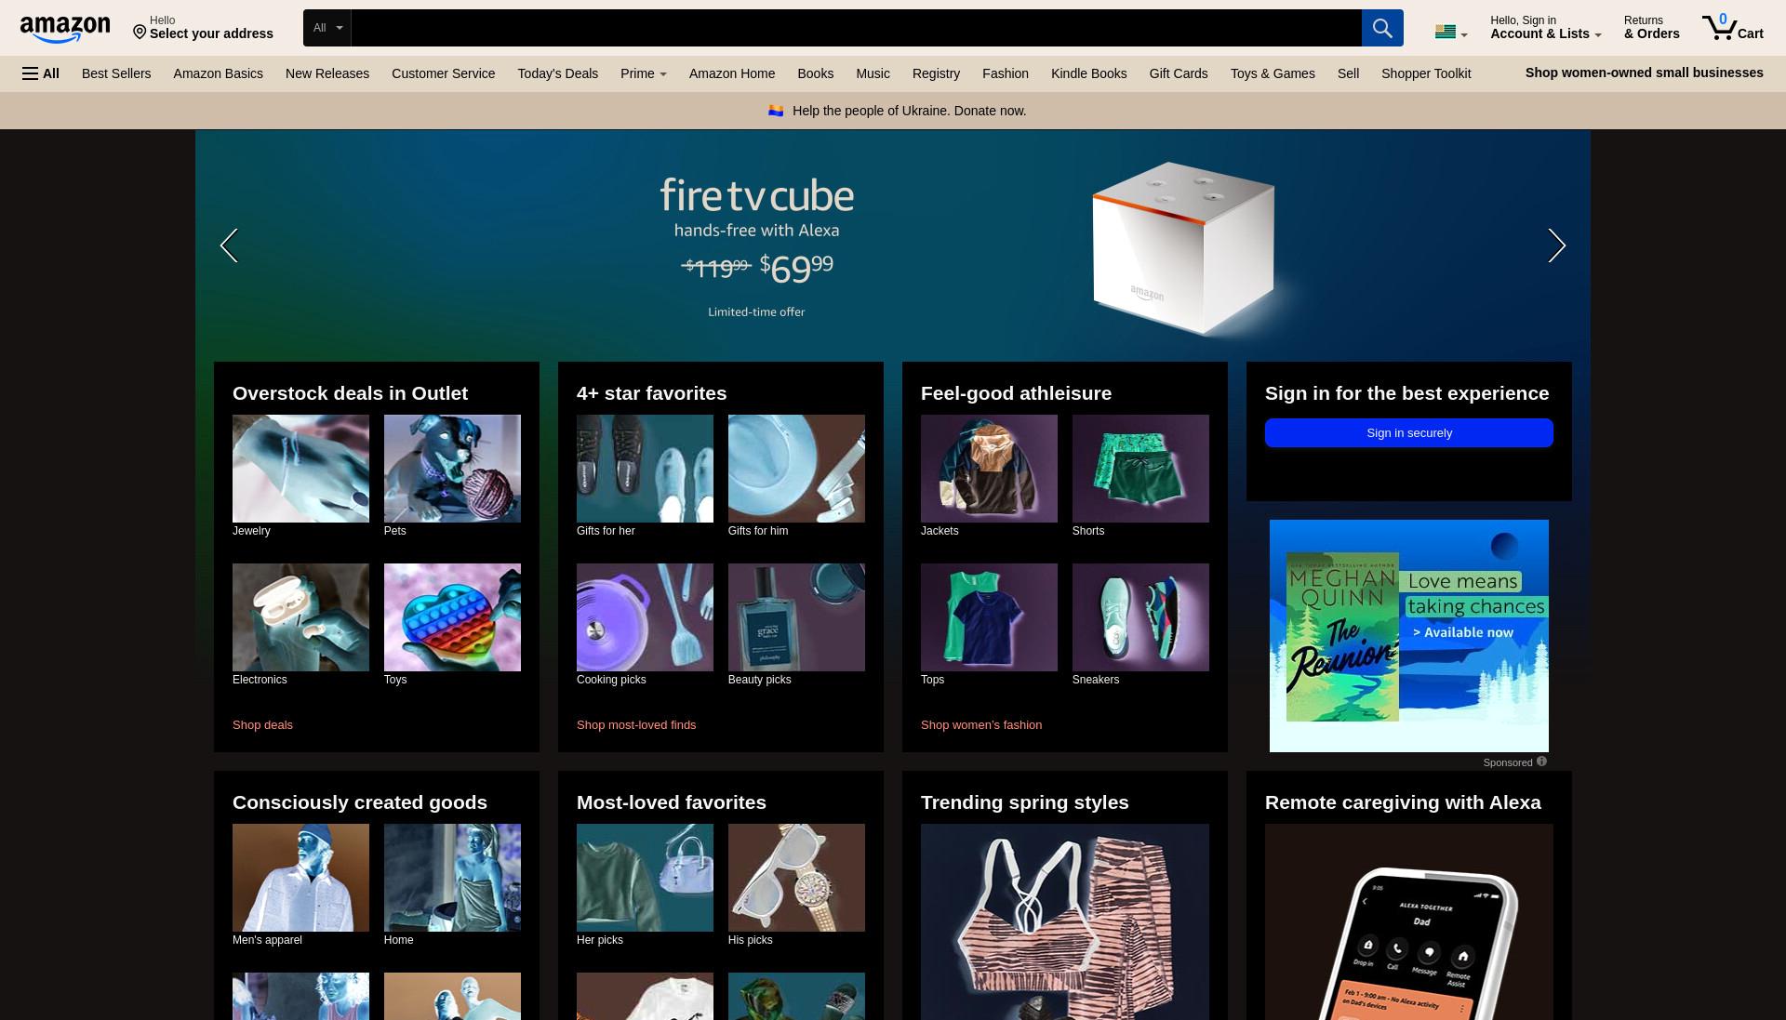Open the shopping cart icon
Viewport: 1786px width, 1020px height.
pyautogui.click(x=1732, y=28)
